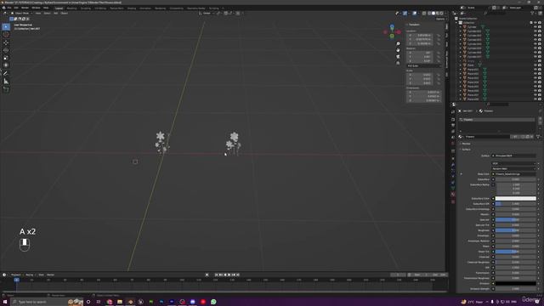Screen dimensions: 544x306
Task: Click the Roughness slider
Action: 516,230
